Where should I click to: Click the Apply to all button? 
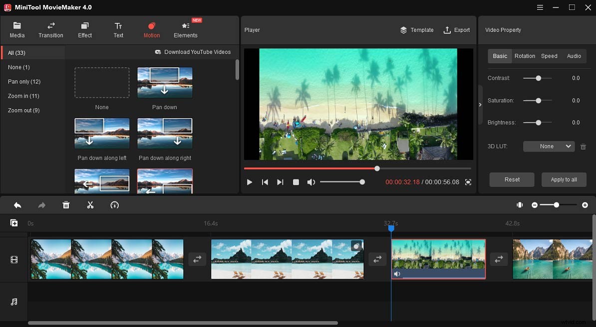pyautogui.click(x=564, y=179)
